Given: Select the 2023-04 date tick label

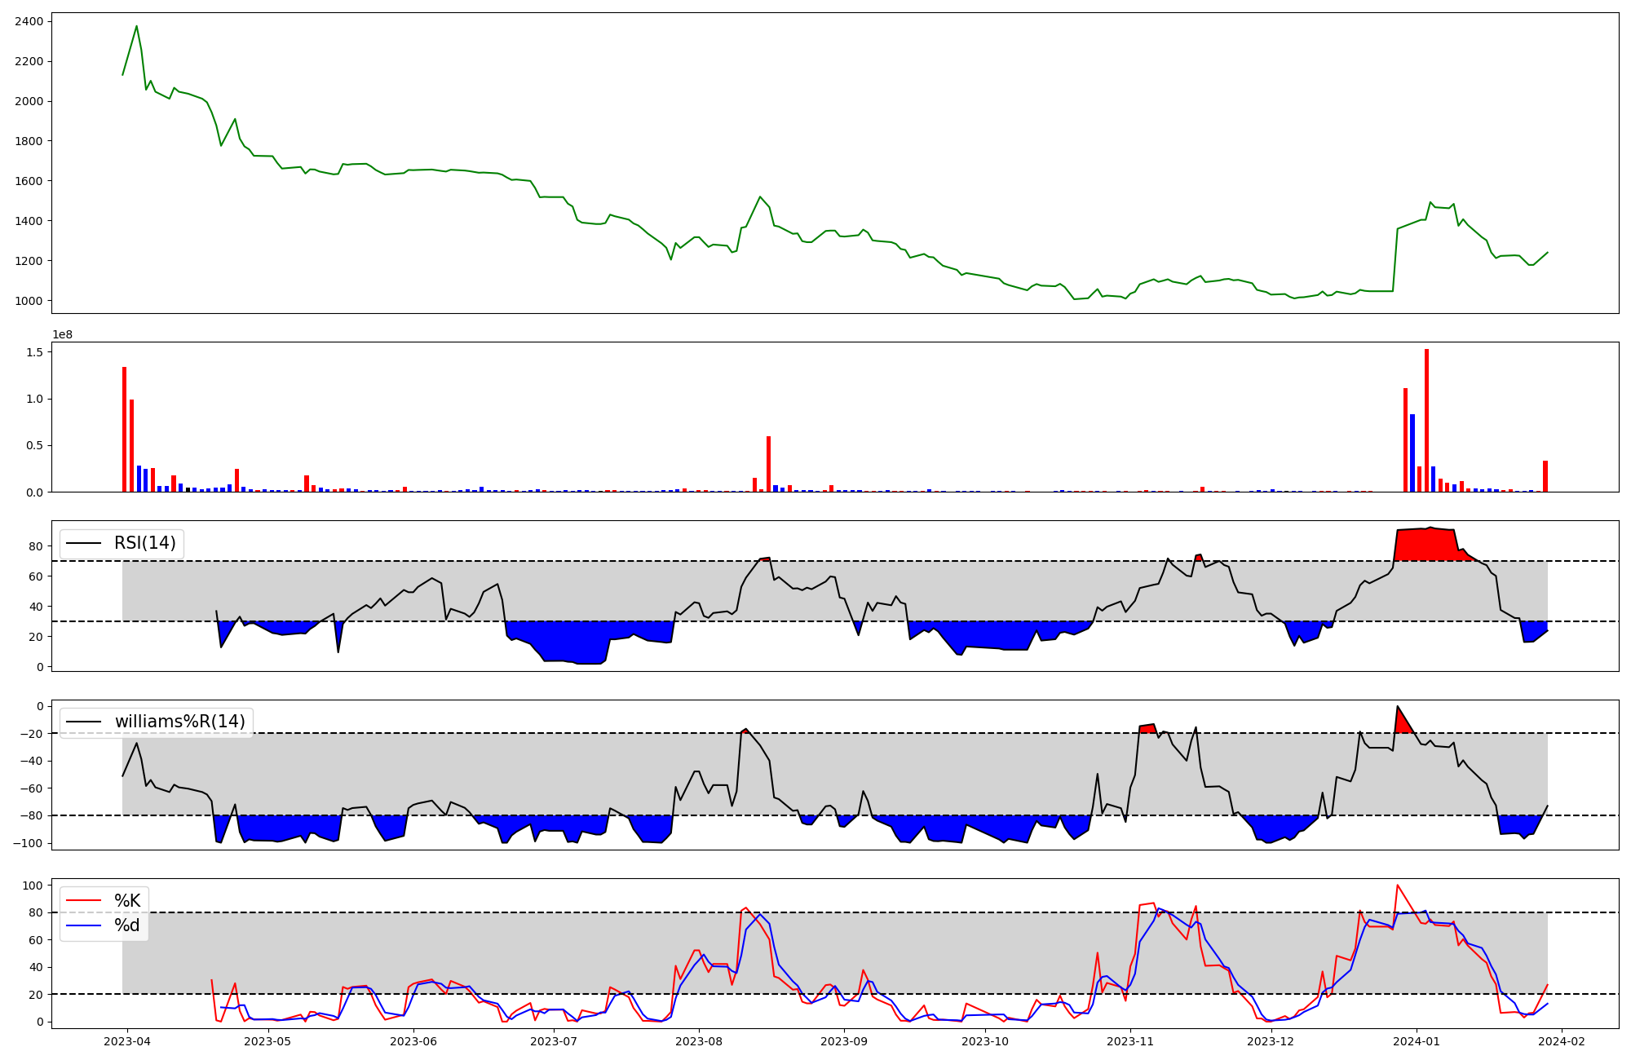Looking at the screenshot, I should pos(127,1041).
